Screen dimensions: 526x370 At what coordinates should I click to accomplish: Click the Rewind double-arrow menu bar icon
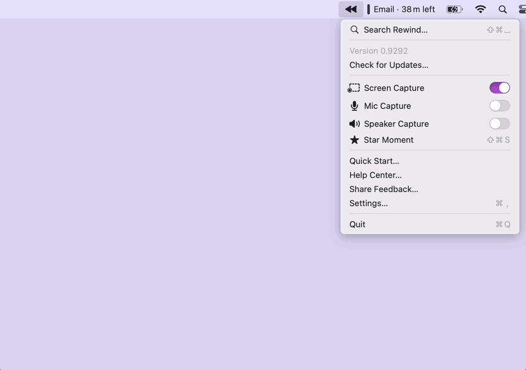click(351, 9)
